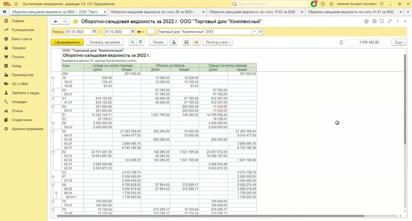Click the sum value field 3 085 442,82
The width and height of the screenshot is (412, 221).
click(363, 42)
